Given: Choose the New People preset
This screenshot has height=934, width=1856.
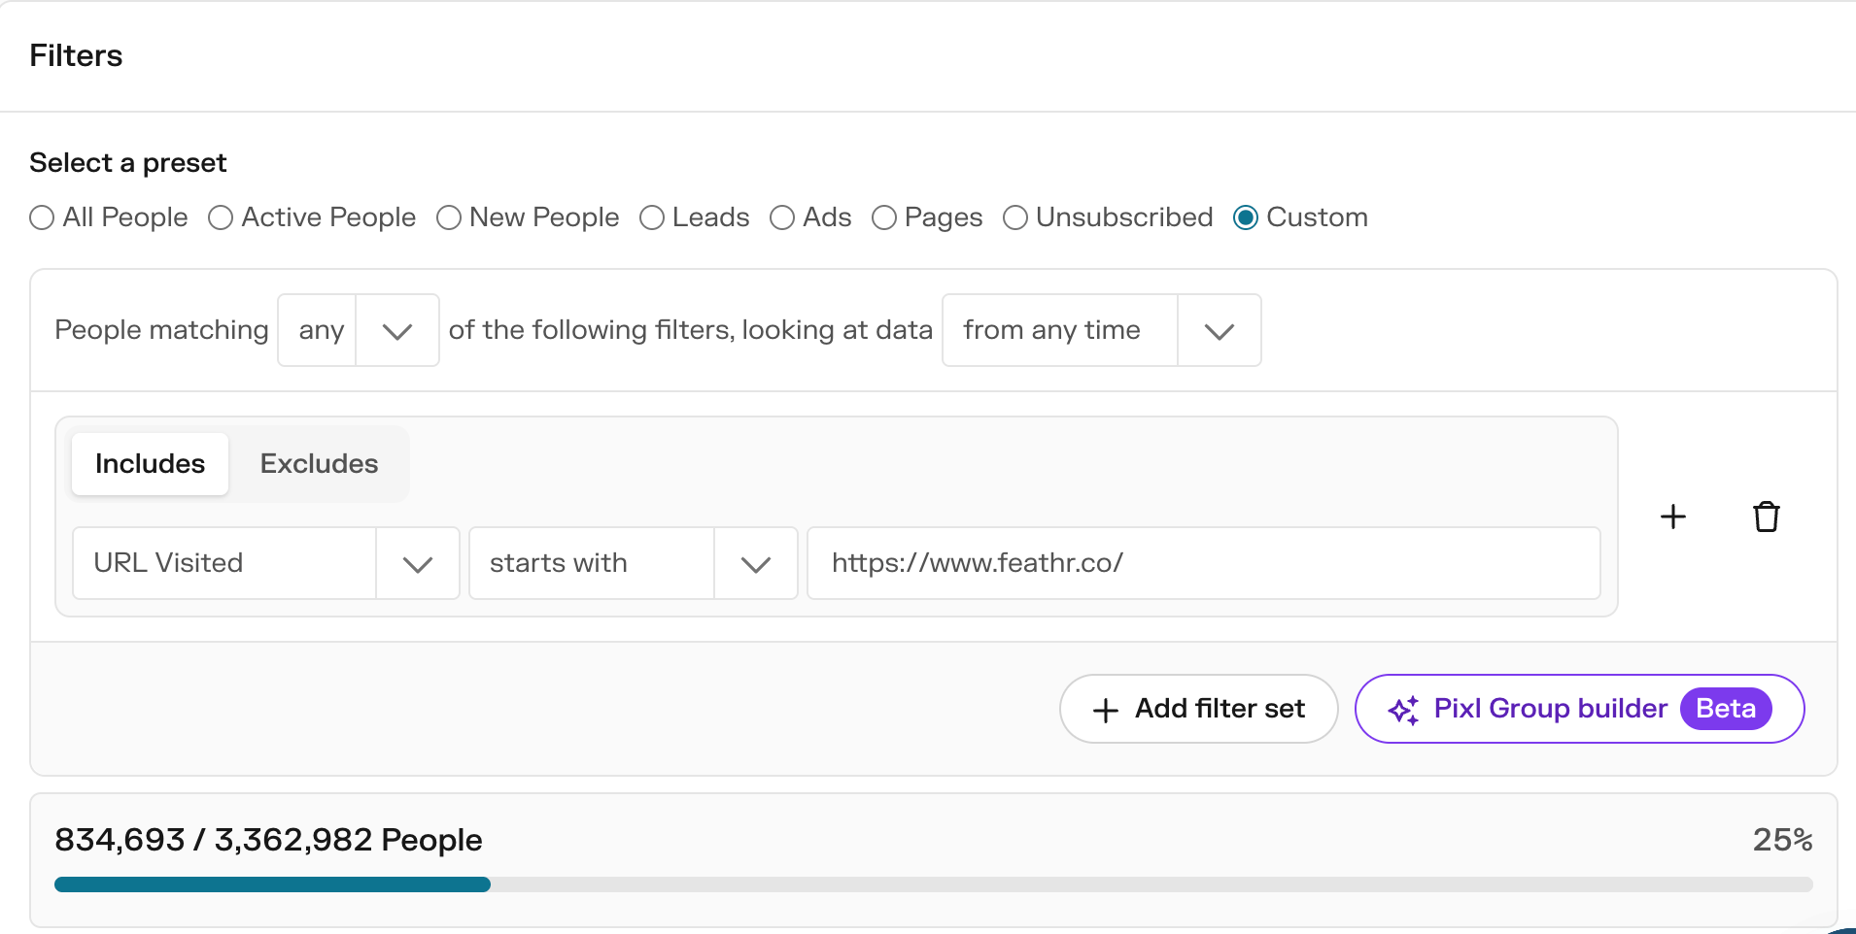Looking at the screenshot, I should pos(448,217).
